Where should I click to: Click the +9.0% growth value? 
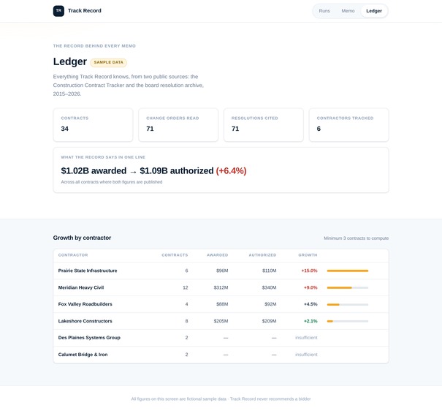(310, 288)
